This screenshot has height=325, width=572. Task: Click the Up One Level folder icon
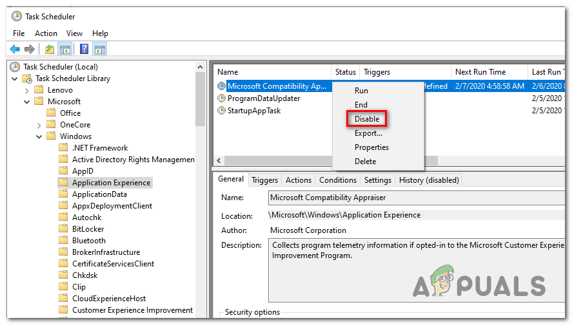click(50, 49)
